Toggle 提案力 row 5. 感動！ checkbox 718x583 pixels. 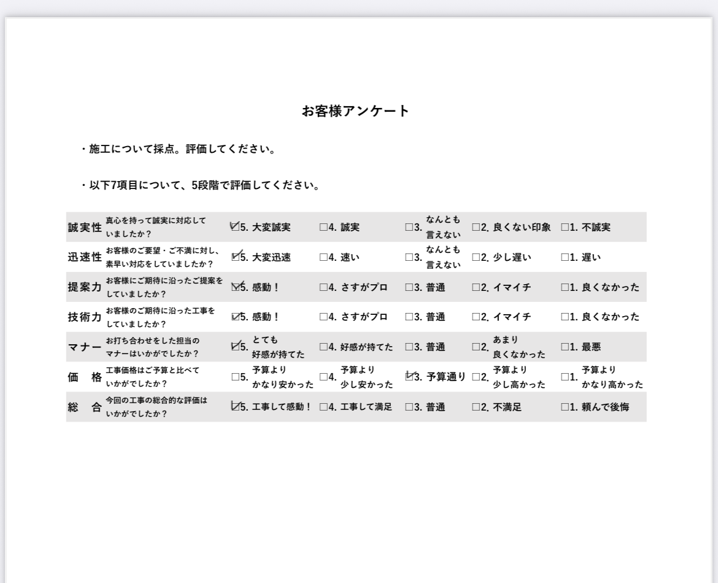[235, 287]
